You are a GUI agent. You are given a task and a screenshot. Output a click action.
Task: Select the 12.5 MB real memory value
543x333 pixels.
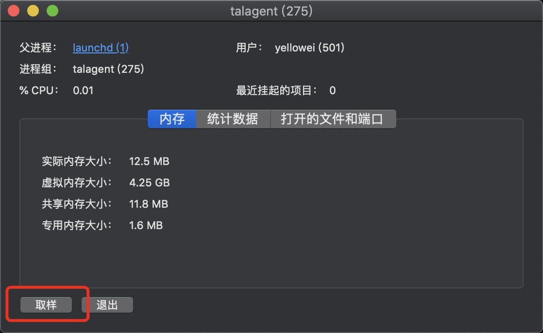pos(149,161)
